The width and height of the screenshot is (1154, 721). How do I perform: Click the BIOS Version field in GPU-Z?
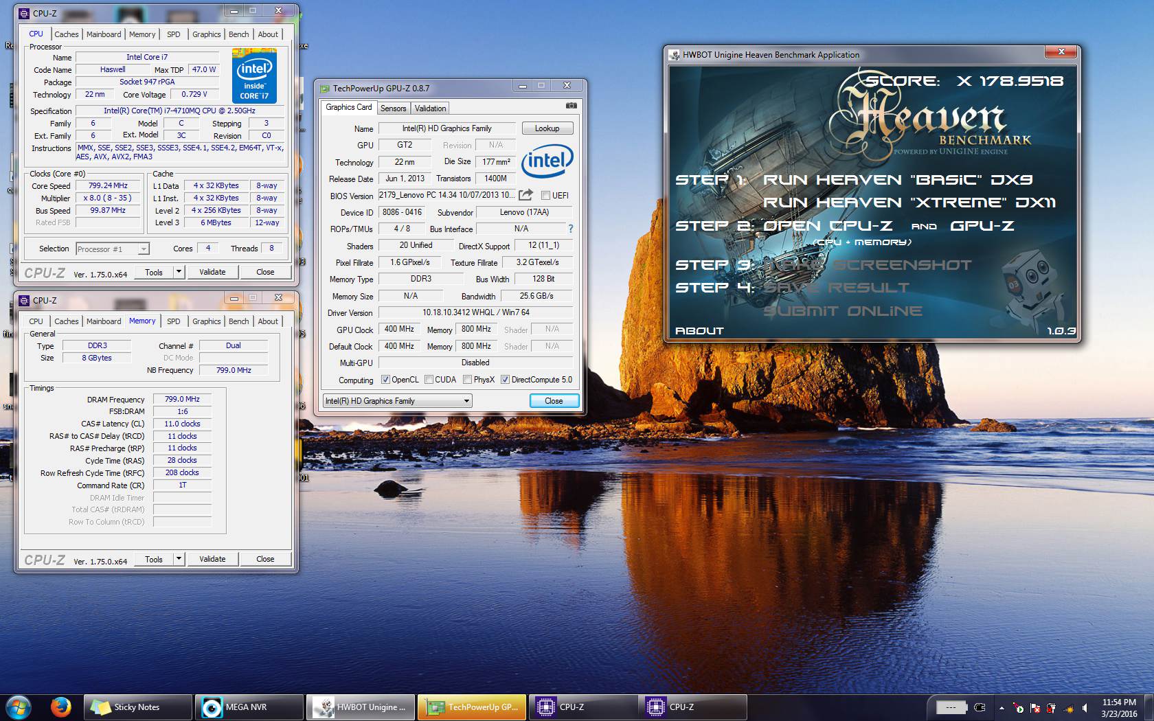click(446, 195)
